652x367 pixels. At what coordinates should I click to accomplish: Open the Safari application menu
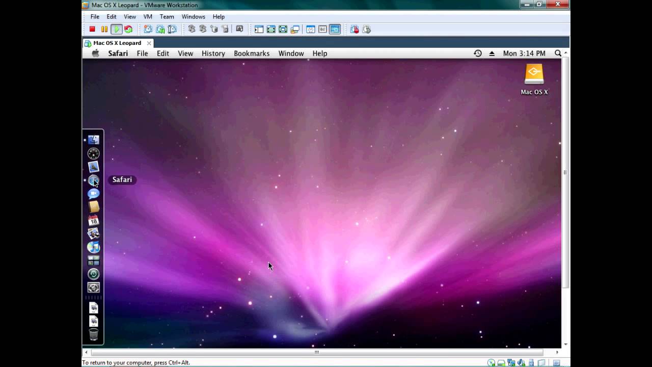coord(118,54)
